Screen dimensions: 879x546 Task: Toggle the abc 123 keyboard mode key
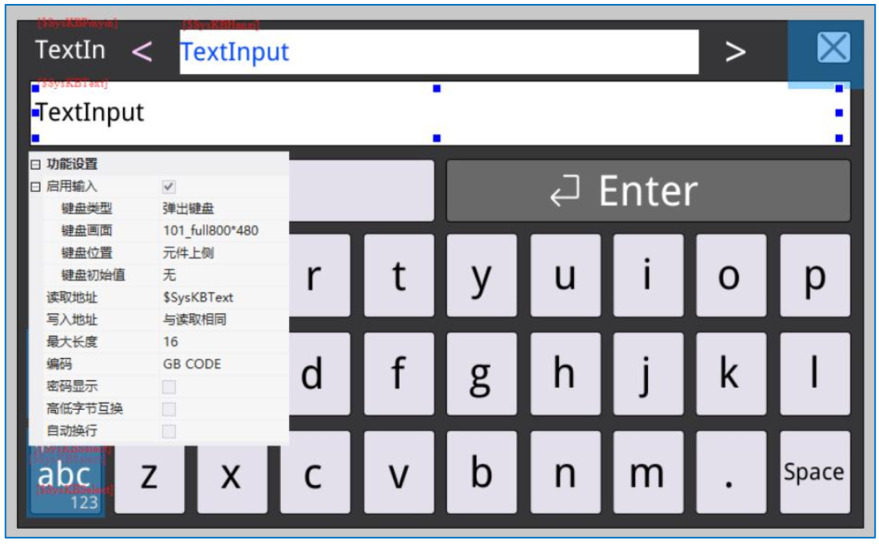[66, 481]
